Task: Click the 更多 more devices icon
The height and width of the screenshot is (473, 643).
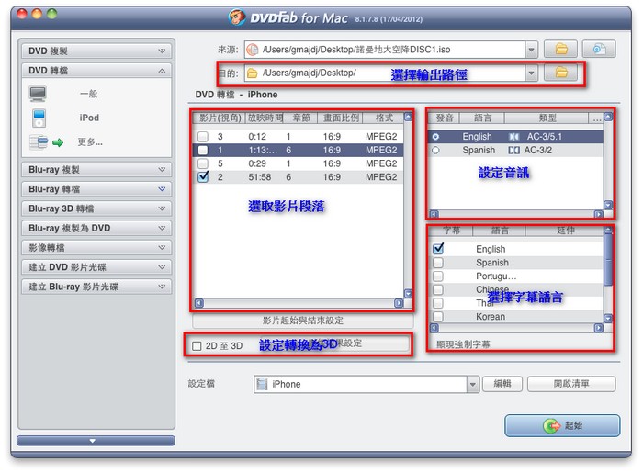Action: pos(38,141)
